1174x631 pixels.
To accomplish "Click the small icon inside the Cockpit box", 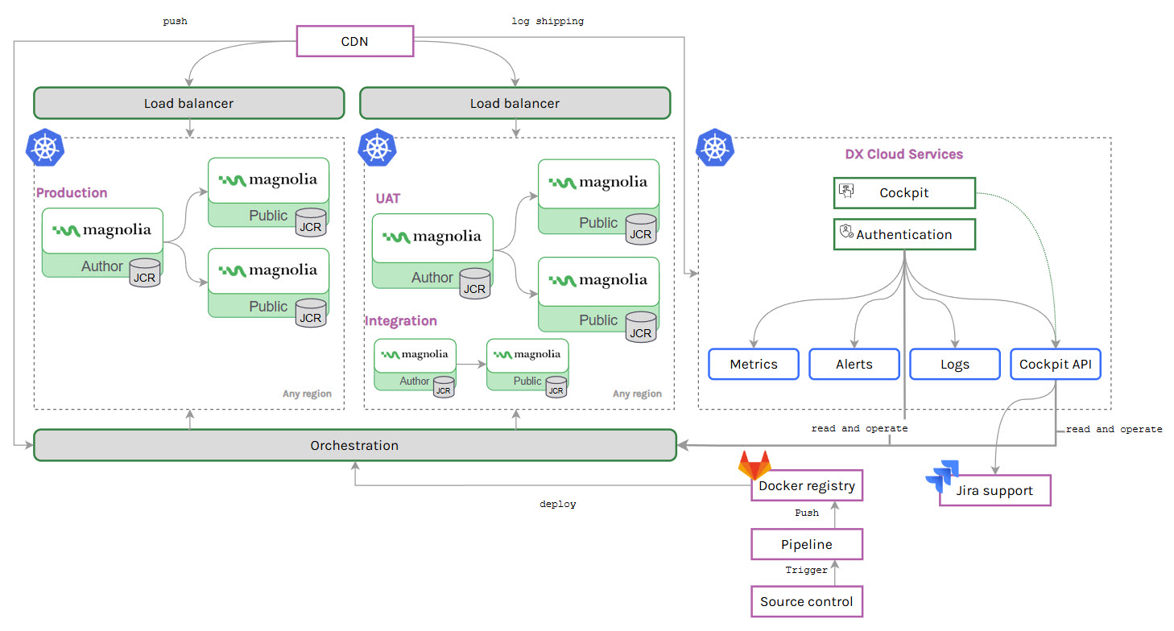I will [x=846, y=191].
